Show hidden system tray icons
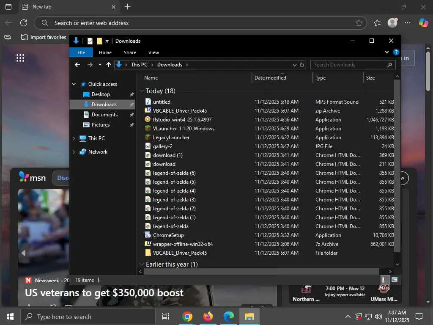 pos(348,317)
